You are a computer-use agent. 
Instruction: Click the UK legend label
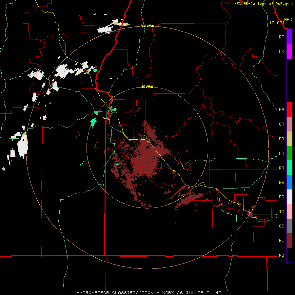pyautogui.click(x=281, y=51)
